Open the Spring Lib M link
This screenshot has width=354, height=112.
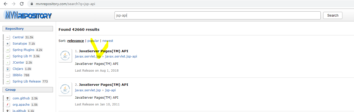pyautogui.click(x=22, y=56)
